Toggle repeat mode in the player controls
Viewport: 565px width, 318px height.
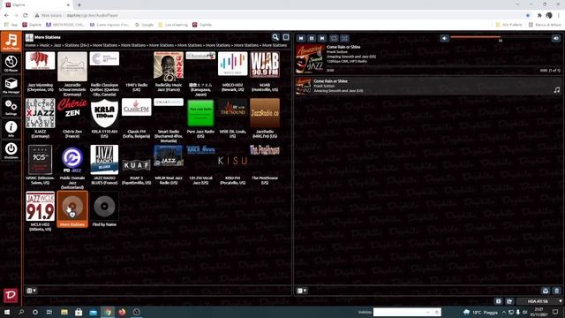click(x=334, y=38)
